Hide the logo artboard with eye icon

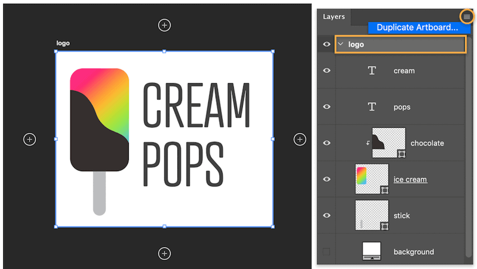(x=326, y=44)
